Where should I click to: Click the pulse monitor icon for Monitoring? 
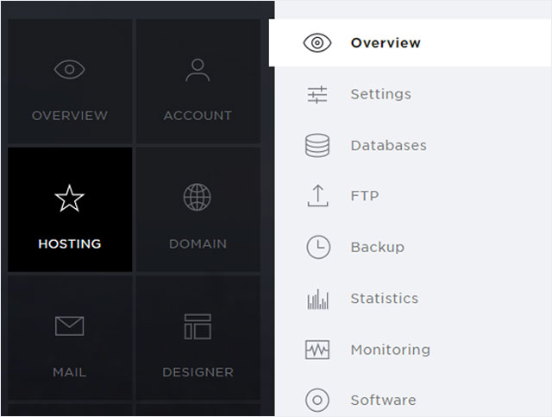tap(317, 350)
